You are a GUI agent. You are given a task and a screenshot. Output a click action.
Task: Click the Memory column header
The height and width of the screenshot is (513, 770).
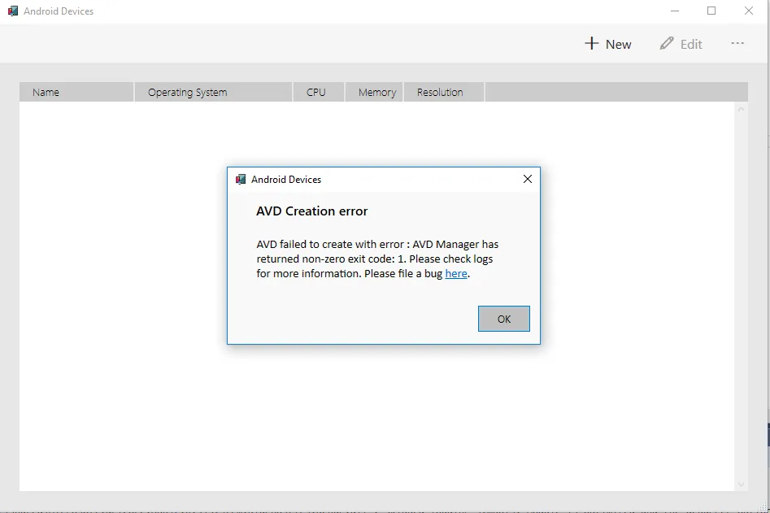374,93
